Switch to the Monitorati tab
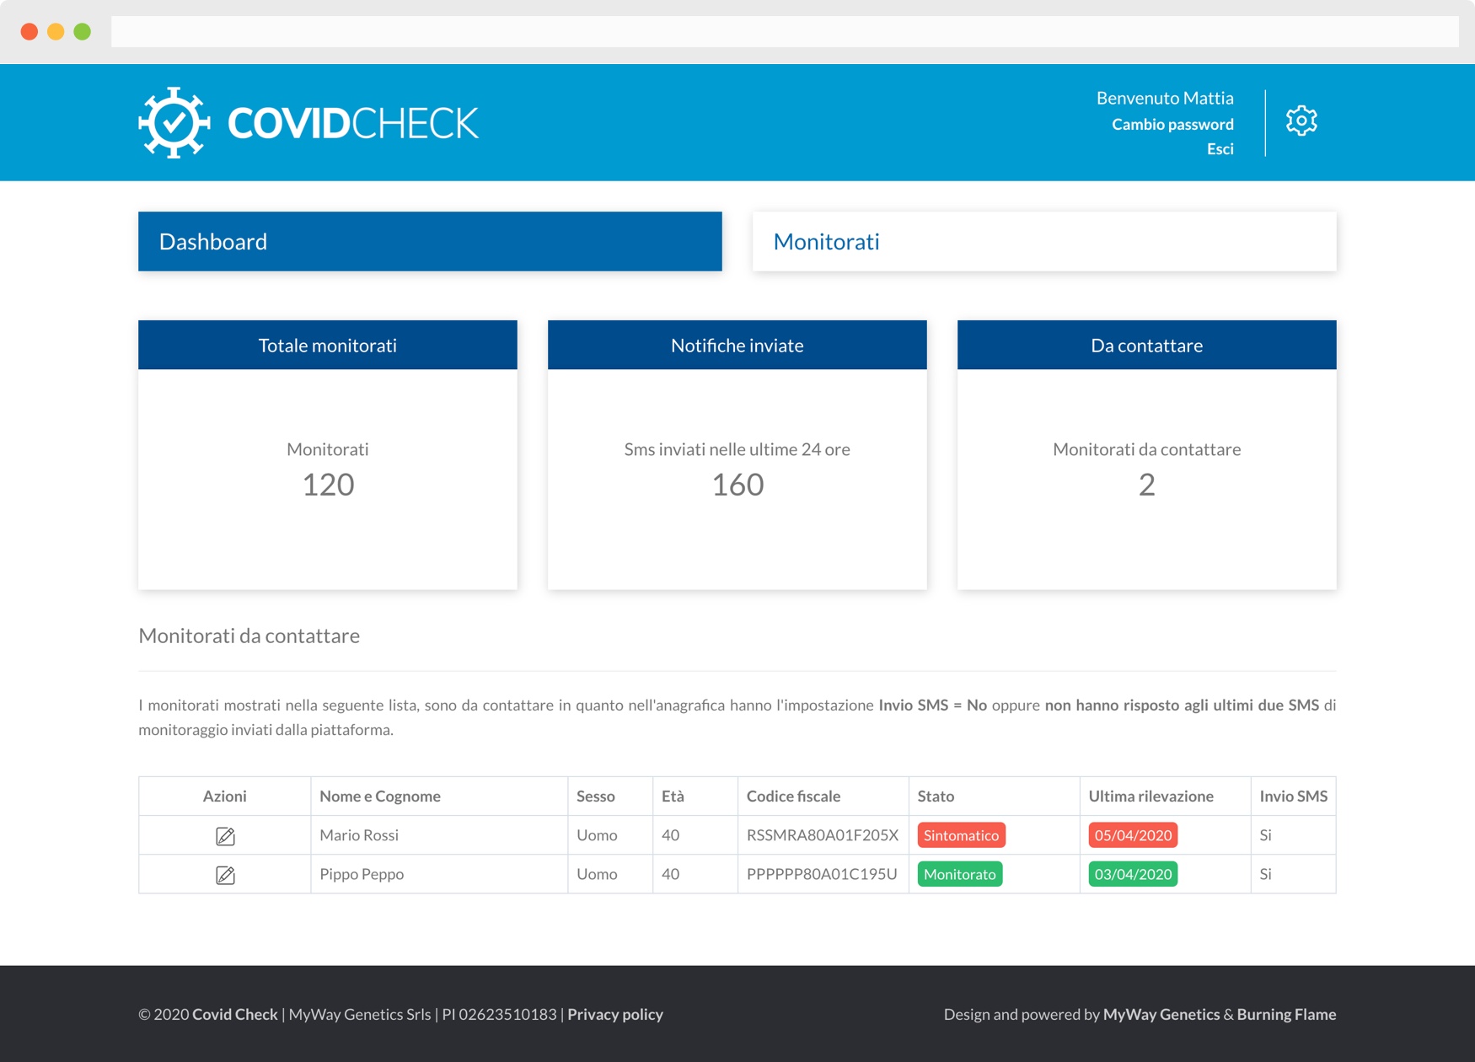1475x1062 pixels. pos(1044,241)
